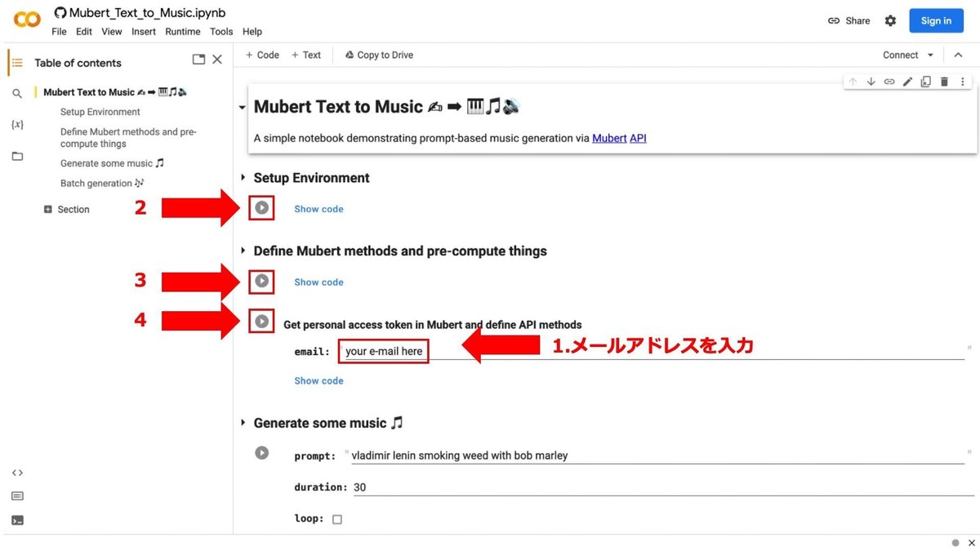Open the Table of contents sidebar icon

click(17, 63)
